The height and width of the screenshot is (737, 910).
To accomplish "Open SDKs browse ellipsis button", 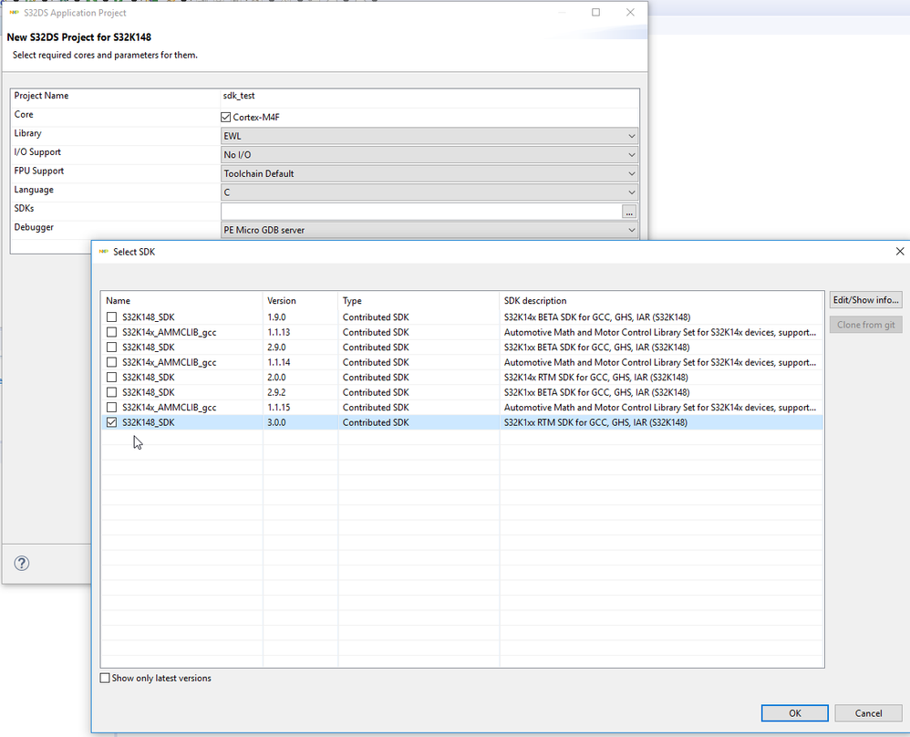I will pos(629,212).
